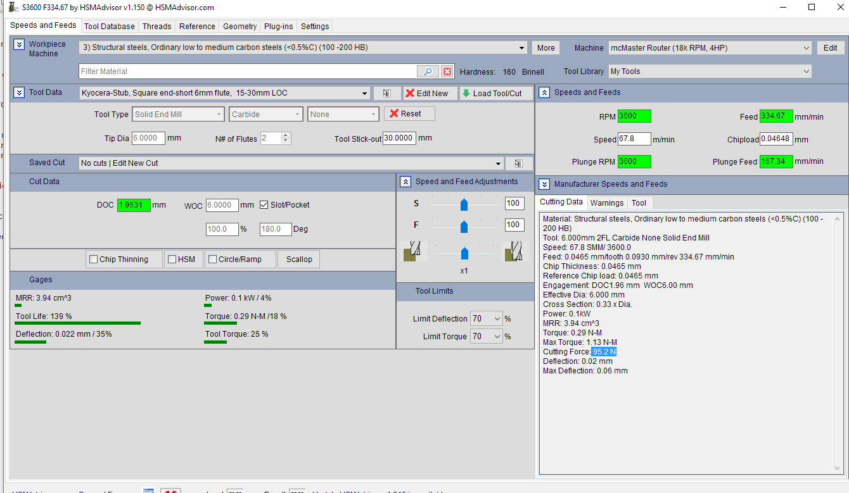Switch to the Tool Database tab

(x=109, y=26)
